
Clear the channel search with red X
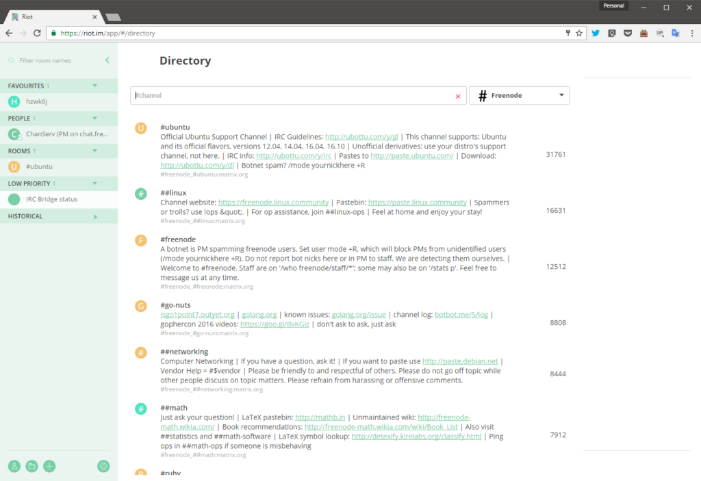458,96
